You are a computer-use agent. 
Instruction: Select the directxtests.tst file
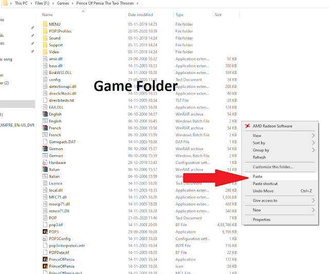(x=62, y=100)
